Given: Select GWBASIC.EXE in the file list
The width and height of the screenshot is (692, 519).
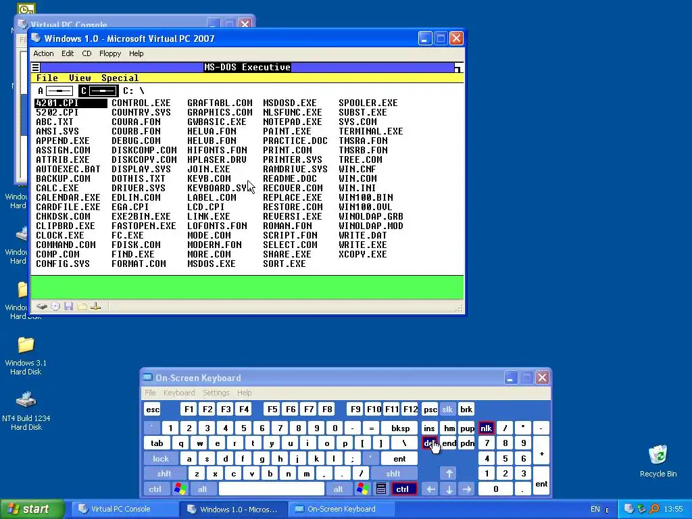Looking at the screenshot, I should click(217, 122).
